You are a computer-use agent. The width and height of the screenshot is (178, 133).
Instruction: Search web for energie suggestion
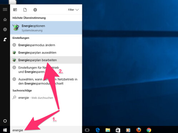click(x=46, y=98)
